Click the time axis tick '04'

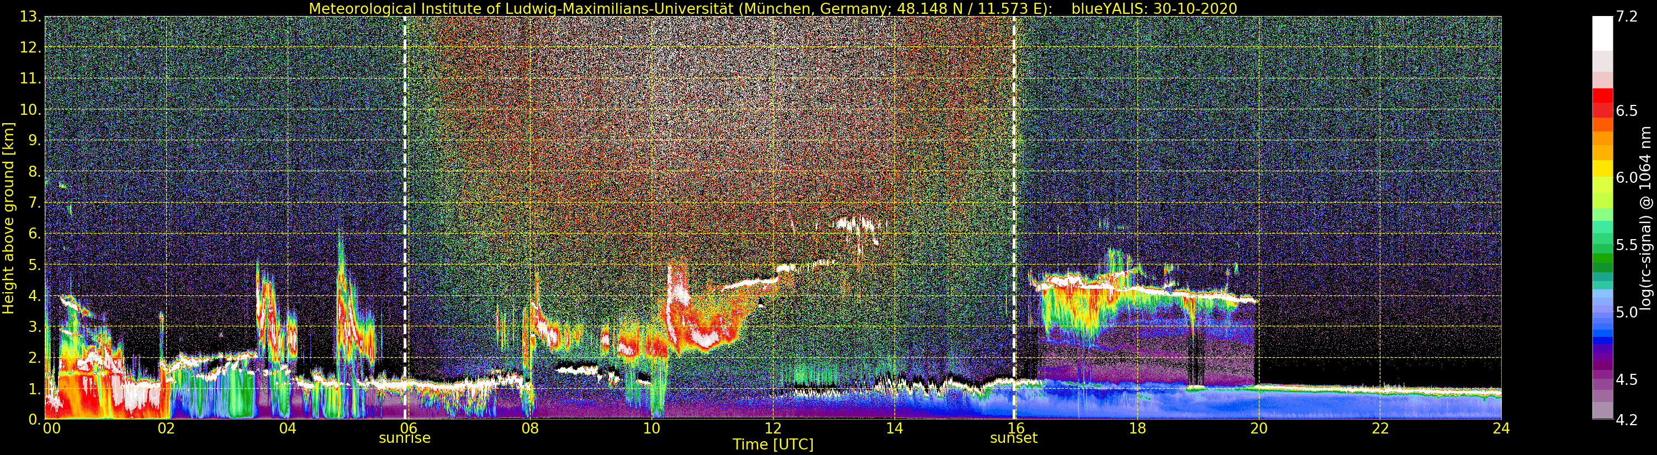click(288, 428)
